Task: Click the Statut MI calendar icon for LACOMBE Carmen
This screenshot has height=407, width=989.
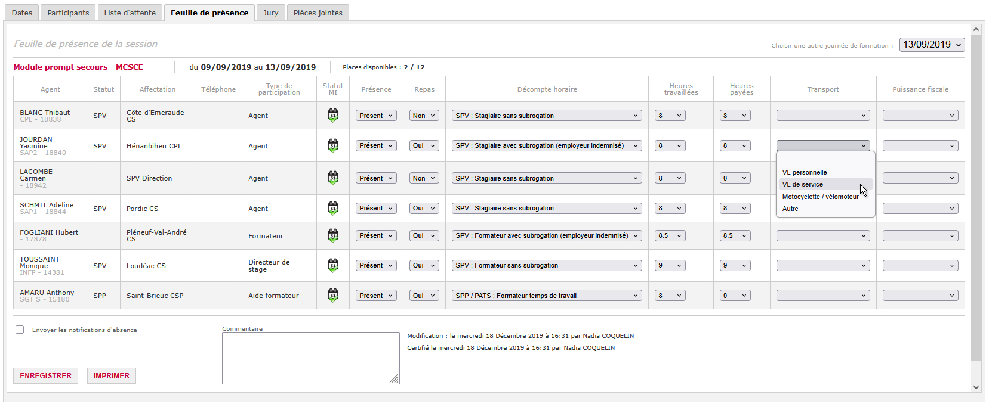Action: coord(333,178)
